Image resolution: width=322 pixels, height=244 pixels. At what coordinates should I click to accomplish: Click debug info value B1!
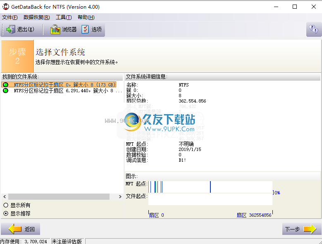[182, 160]
